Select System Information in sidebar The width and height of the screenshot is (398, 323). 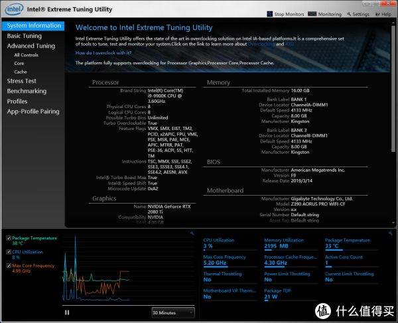33,26
